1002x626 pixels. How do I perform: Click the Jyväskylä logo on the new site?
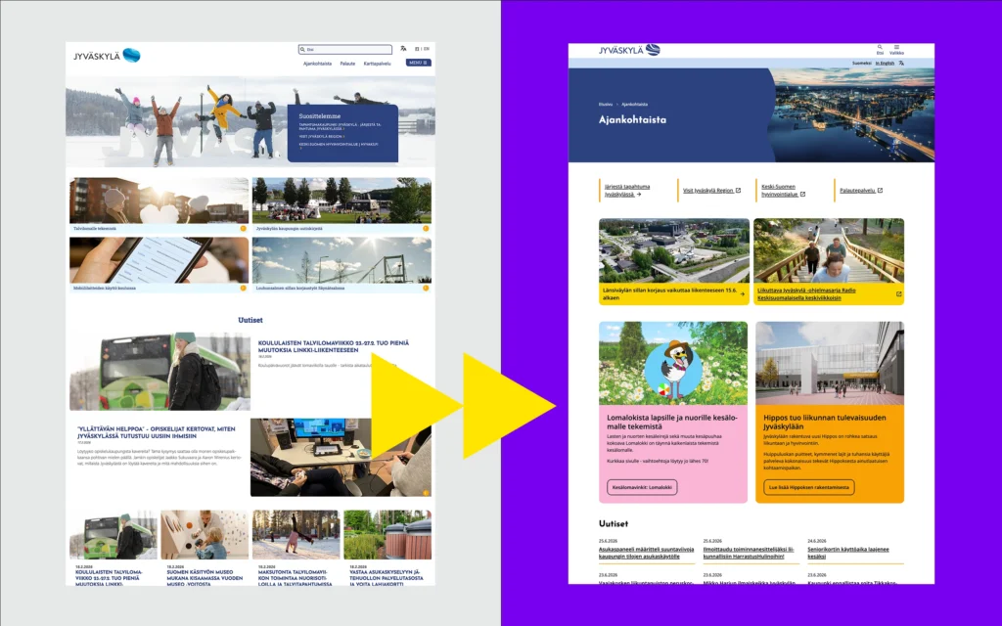click(x=629, y=50)
